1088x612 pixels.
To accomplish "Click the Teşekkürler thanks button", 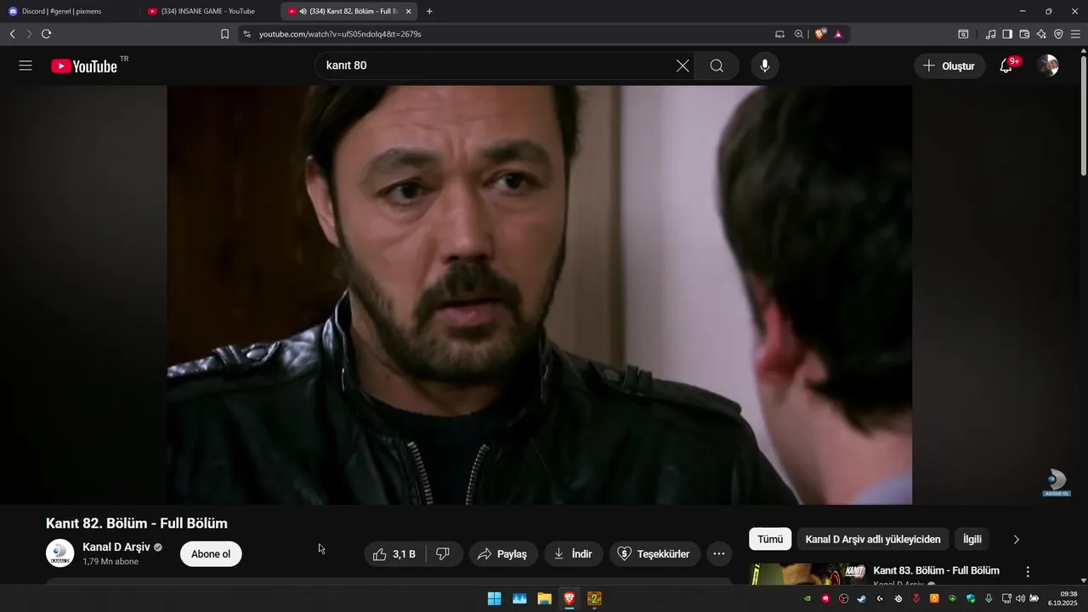I will coord(654,554).
